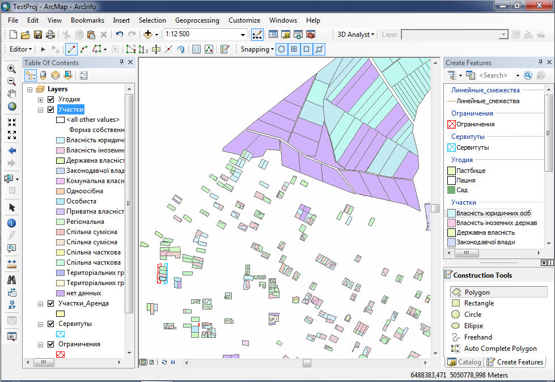Screen dimensions: 555x382
Task: Toggle the Участки_Аренда layer checkbox
Action: [x=51, y=303]
